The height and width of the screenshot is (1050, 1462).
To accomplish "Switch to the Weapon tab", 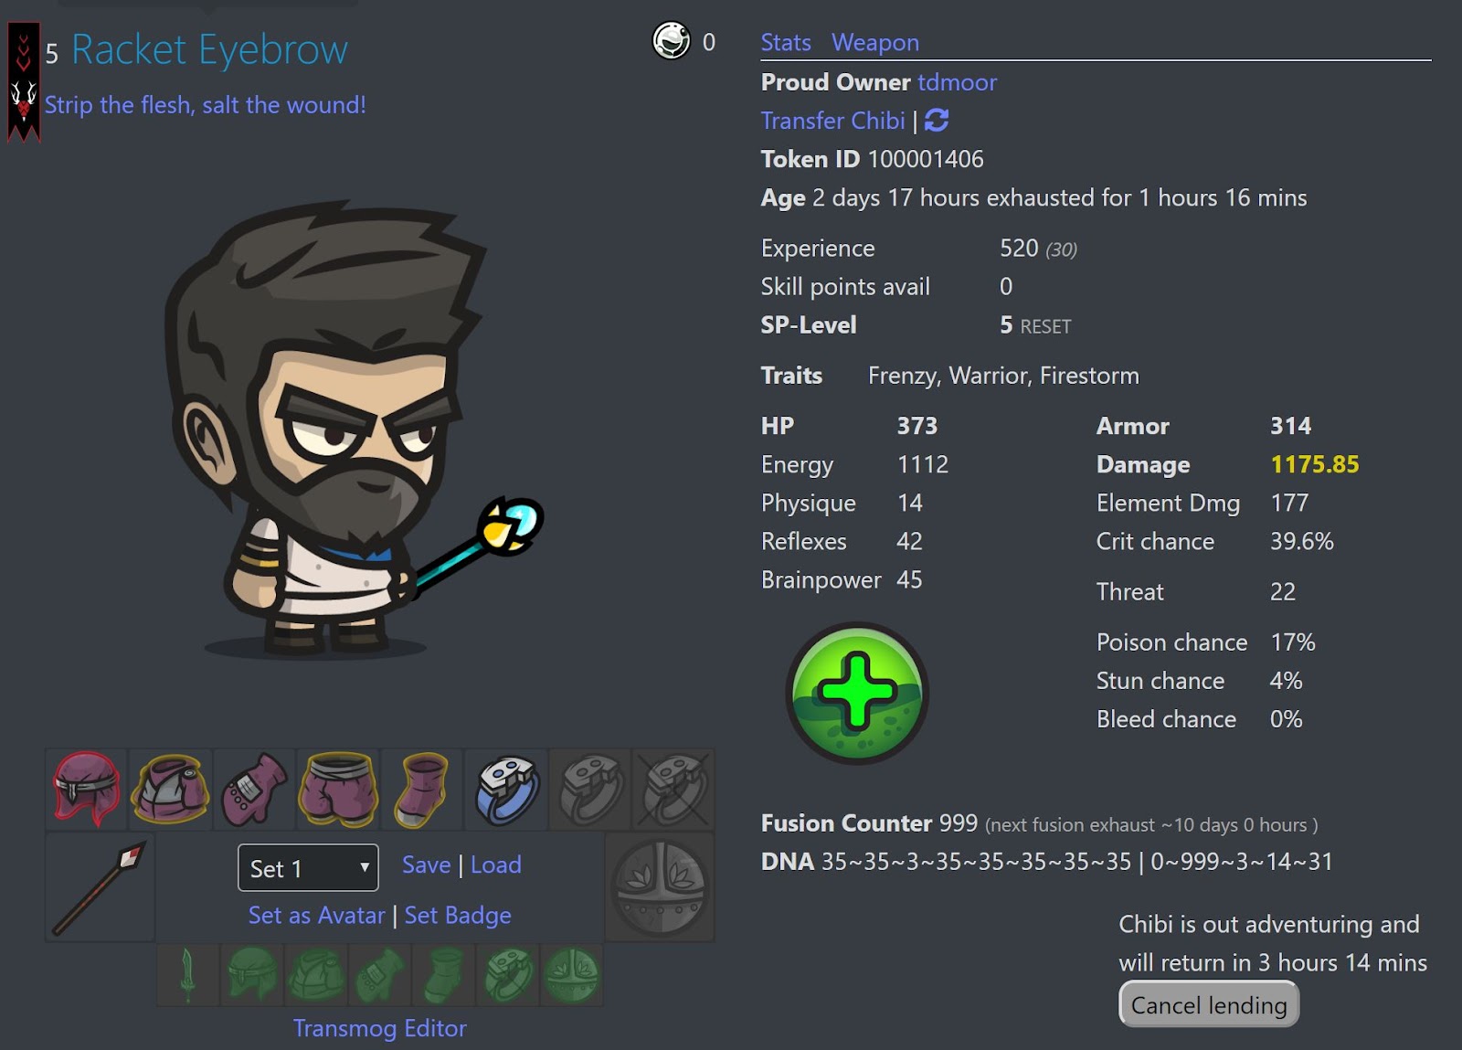I will [874, 42].
